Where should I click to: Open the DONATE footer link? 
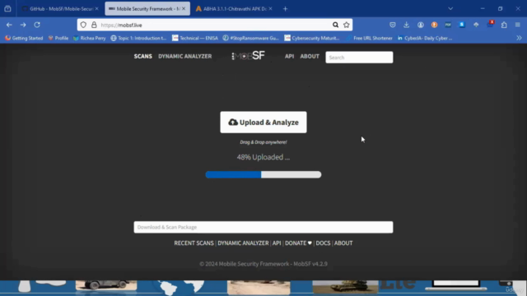click(298, 243)
